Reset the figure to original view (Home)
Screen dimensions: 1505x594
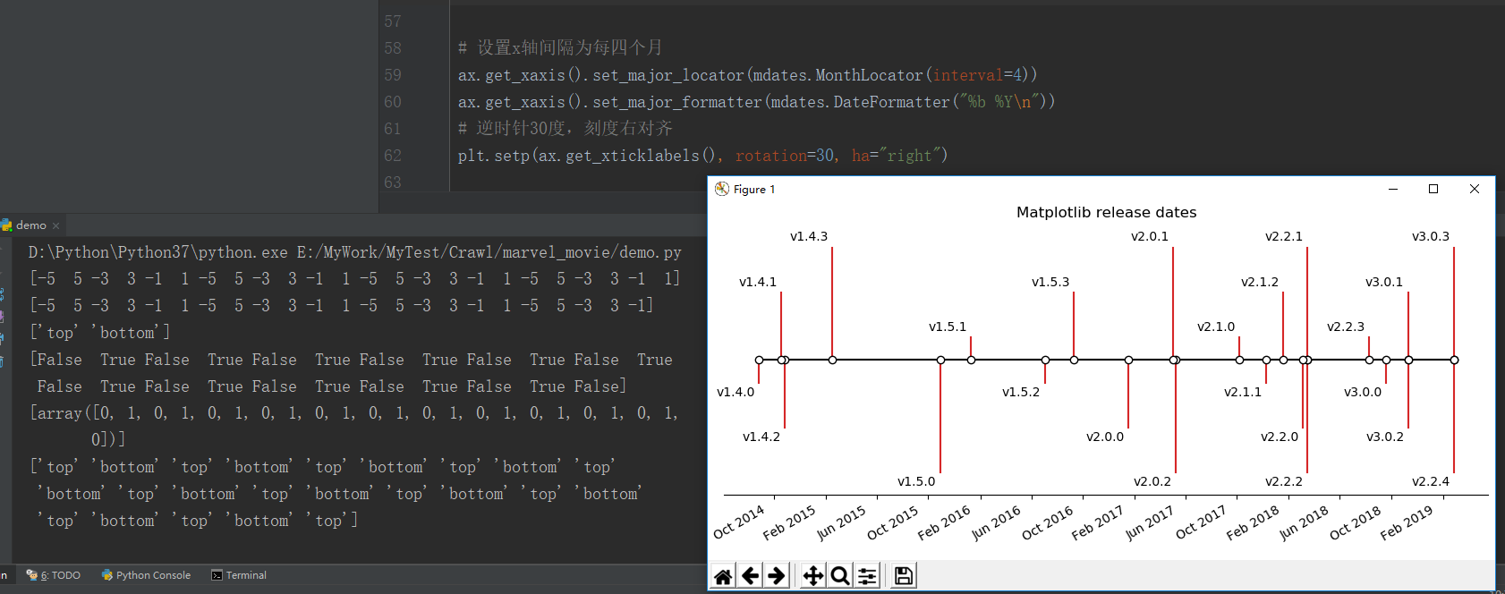pos(723,576)
